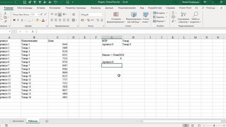Add a new sheet with the plus icon
The width and height of the screenshot is (226, 127).
tap(47, 121)
